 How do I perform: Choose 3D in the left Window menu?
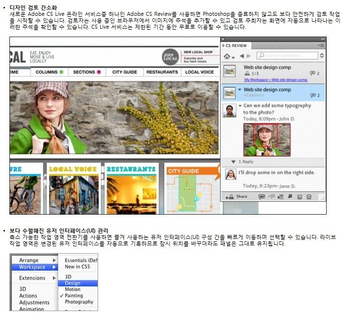coord(23,289)
